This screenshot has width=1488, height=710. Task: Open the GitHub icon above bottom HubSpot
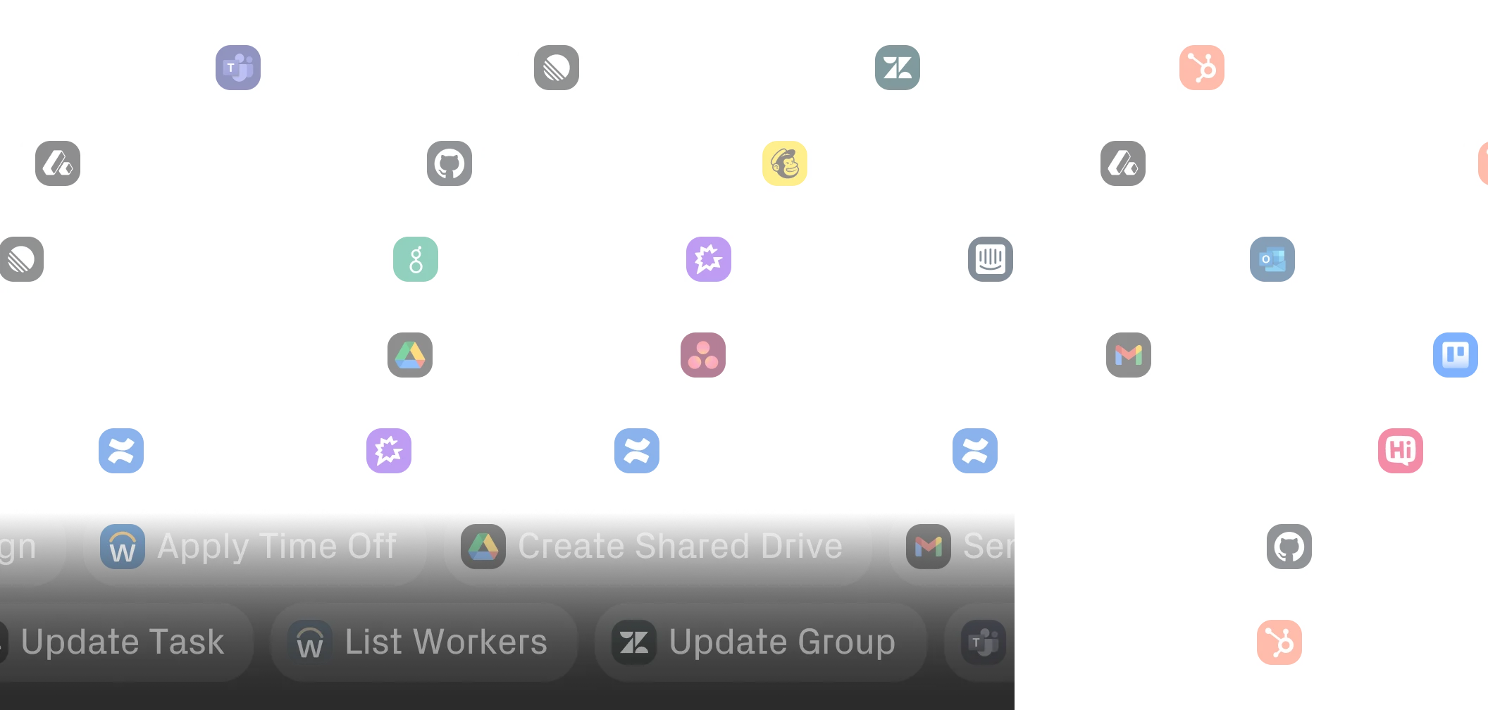pos(1289,547)
